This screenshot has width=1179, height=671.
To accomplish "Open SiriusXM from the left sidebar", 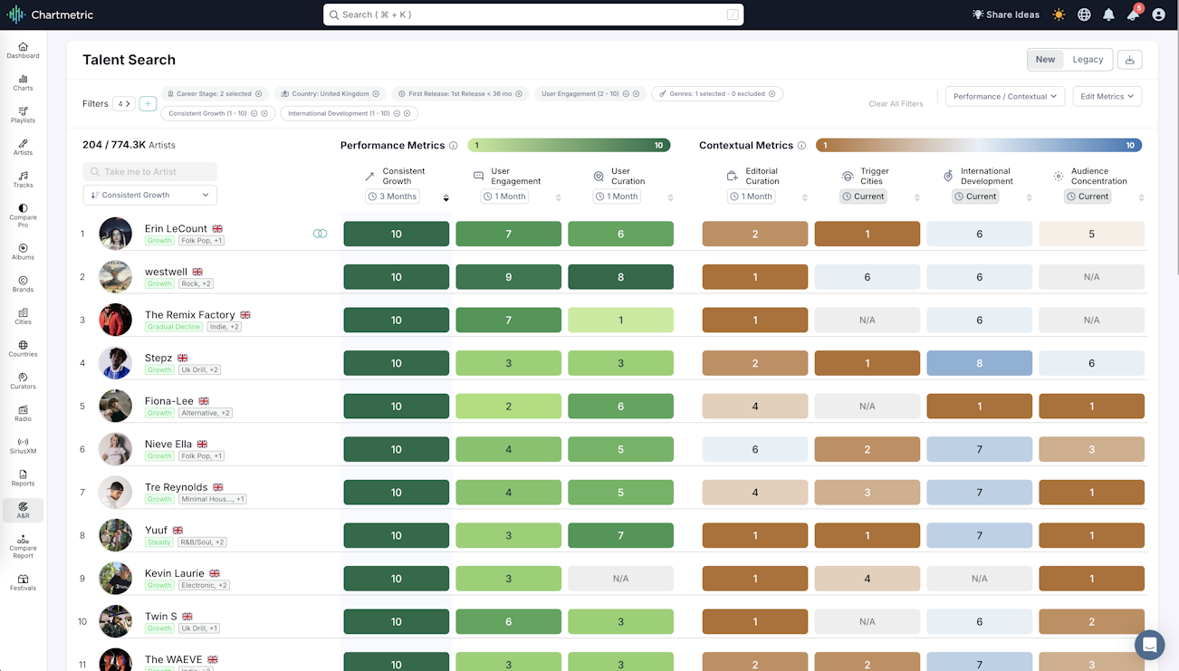I will [23, 446].
